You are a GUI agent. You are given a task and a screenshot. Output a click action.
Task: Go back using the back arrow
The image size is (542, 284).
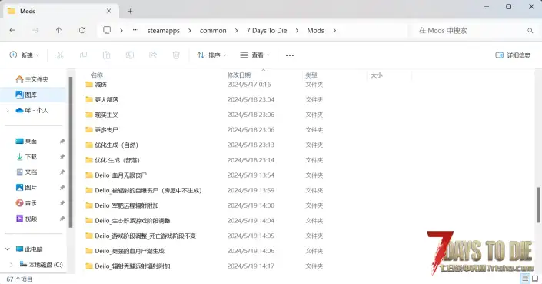click(x=12, y=31)
